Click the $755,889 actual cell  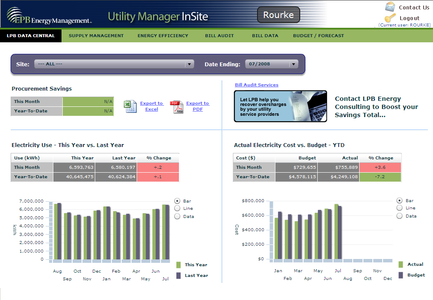338,167
